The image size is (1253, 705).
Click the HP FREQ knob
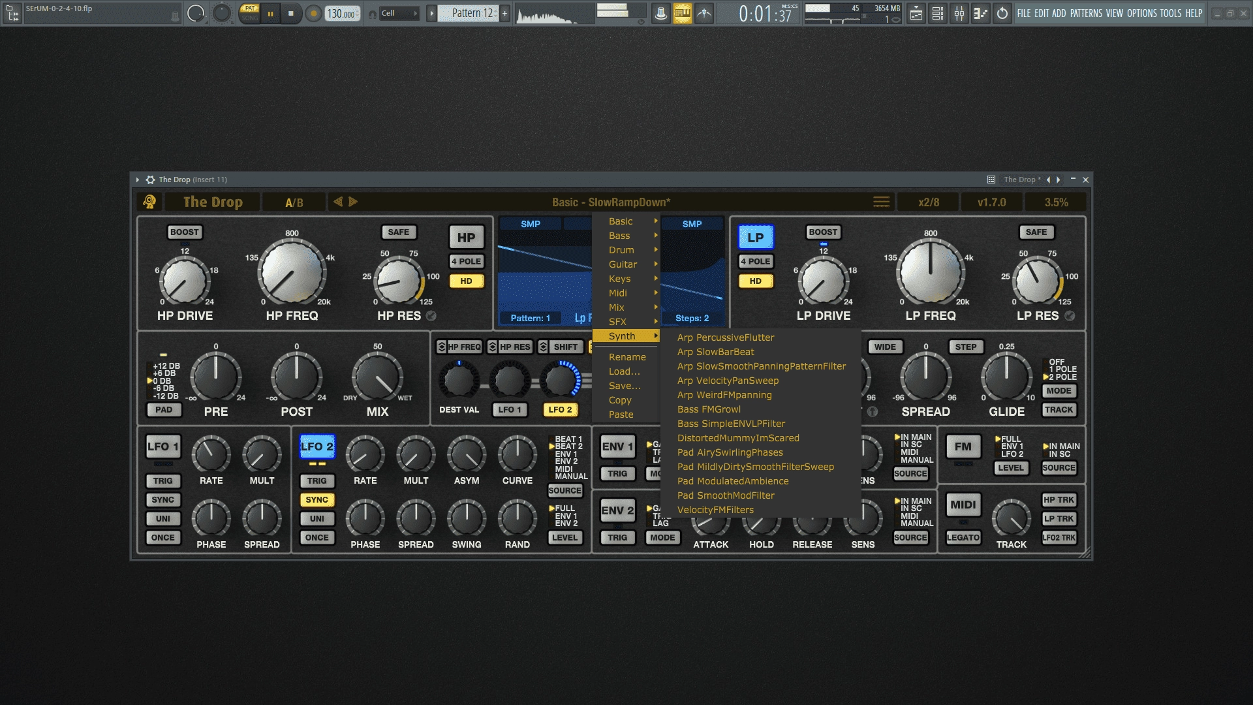click(292, 272)
